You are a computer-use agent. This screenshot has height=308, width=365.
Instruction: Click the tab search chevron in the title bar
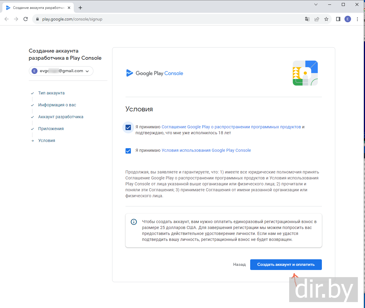(316, 4)
